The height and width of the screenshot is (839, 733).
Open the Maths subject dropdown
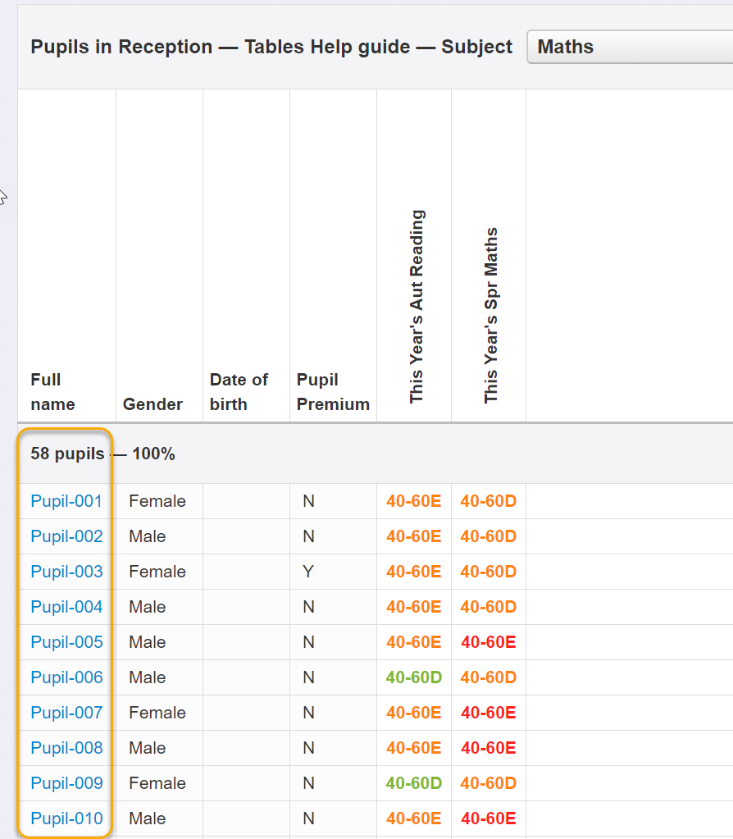coord(630,47)
